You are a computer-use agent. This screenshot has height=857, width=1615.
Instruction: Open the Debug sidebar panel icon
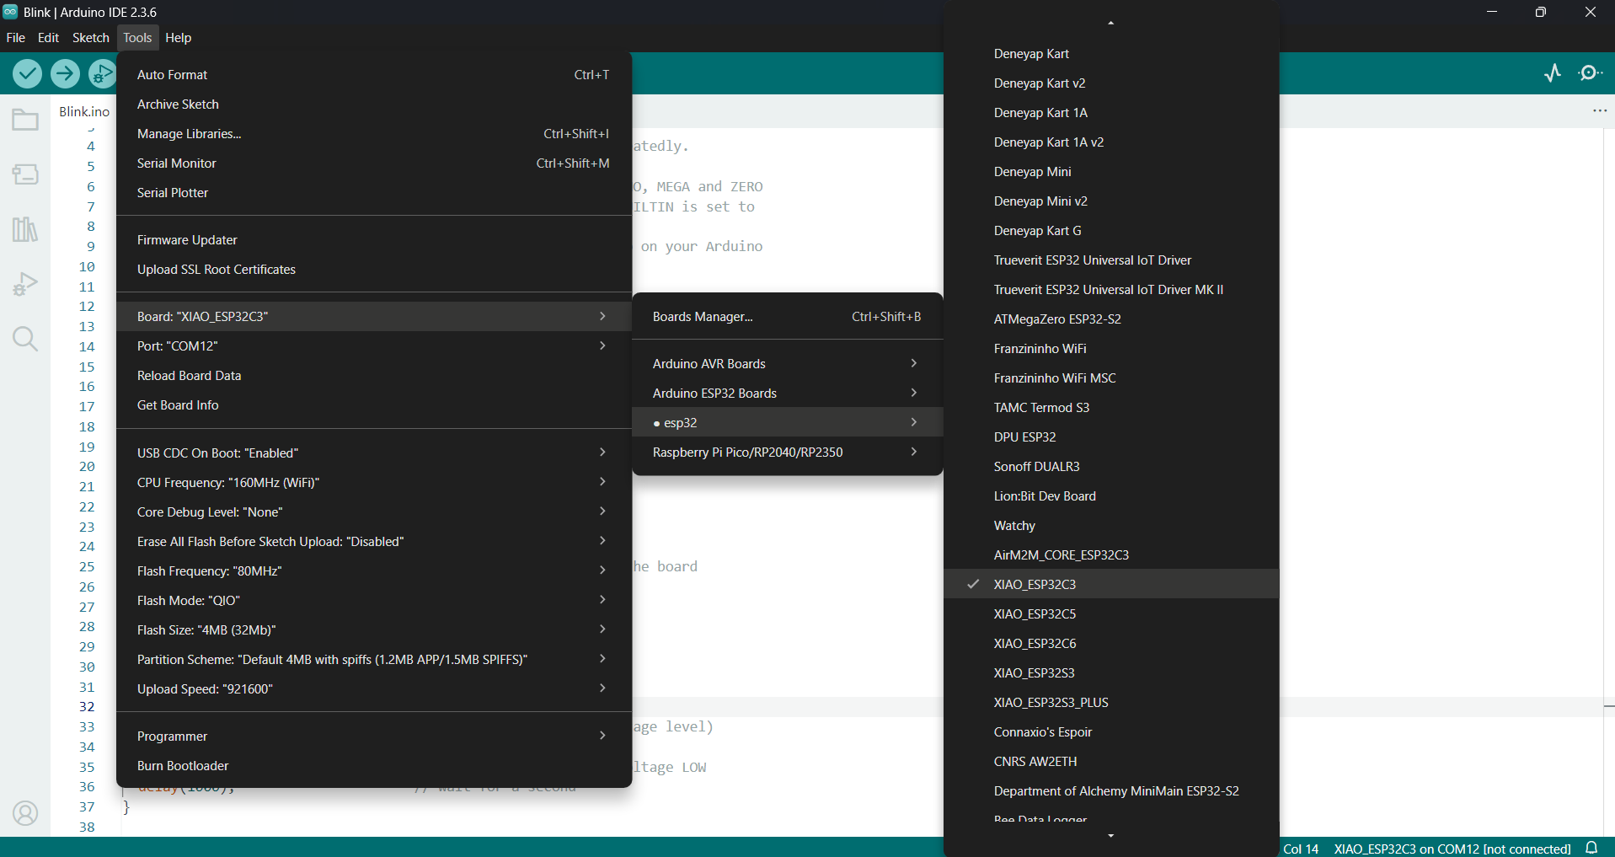(x=25, y=284)
